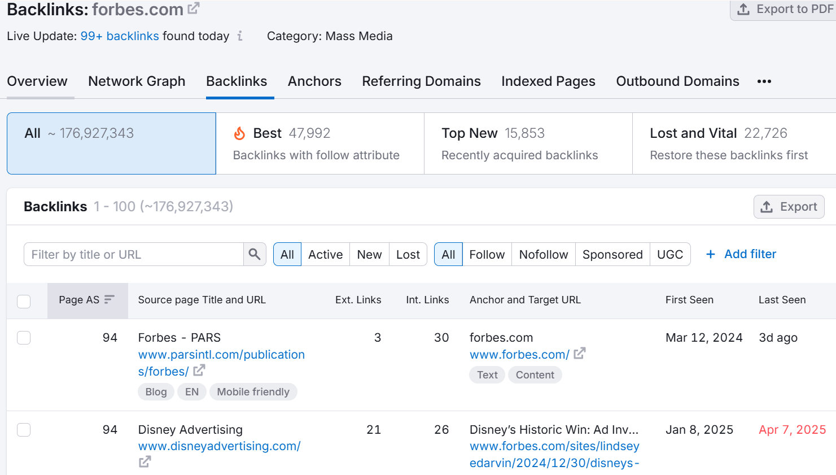Screen dimensions: 836x475
Task: Open disneyadvertising.com external link icon
Action: pos(145,462)
